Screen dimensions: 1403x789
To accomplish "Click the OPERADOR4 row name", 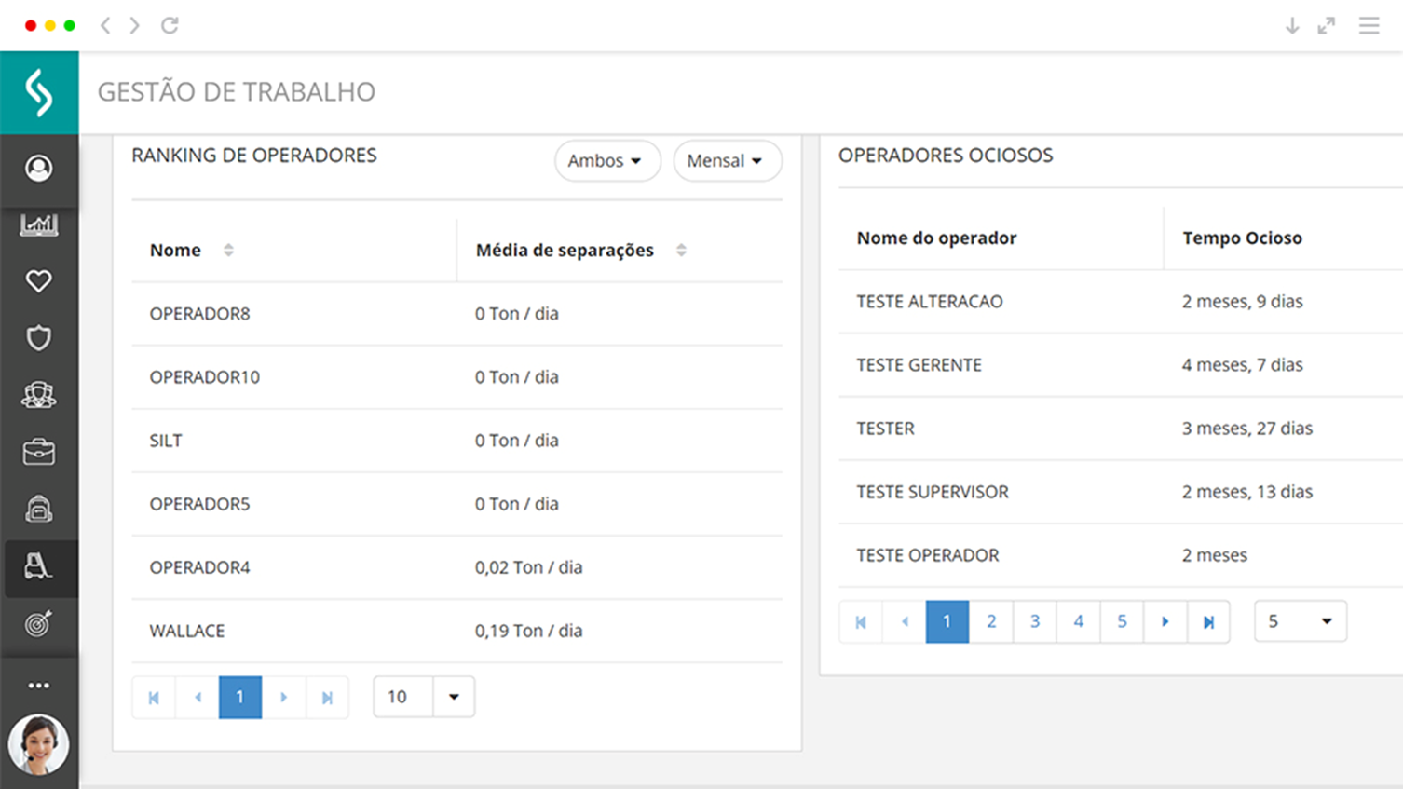I will [x=199, y=567].
